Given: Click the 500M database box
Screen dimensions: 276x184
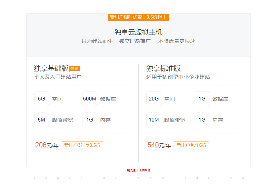Looking at the screenshot, I should point(89,99).
